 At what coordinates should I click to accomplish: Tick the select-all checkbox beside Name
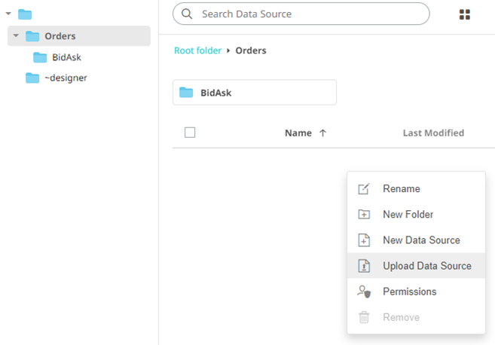(x=190, y=133)
